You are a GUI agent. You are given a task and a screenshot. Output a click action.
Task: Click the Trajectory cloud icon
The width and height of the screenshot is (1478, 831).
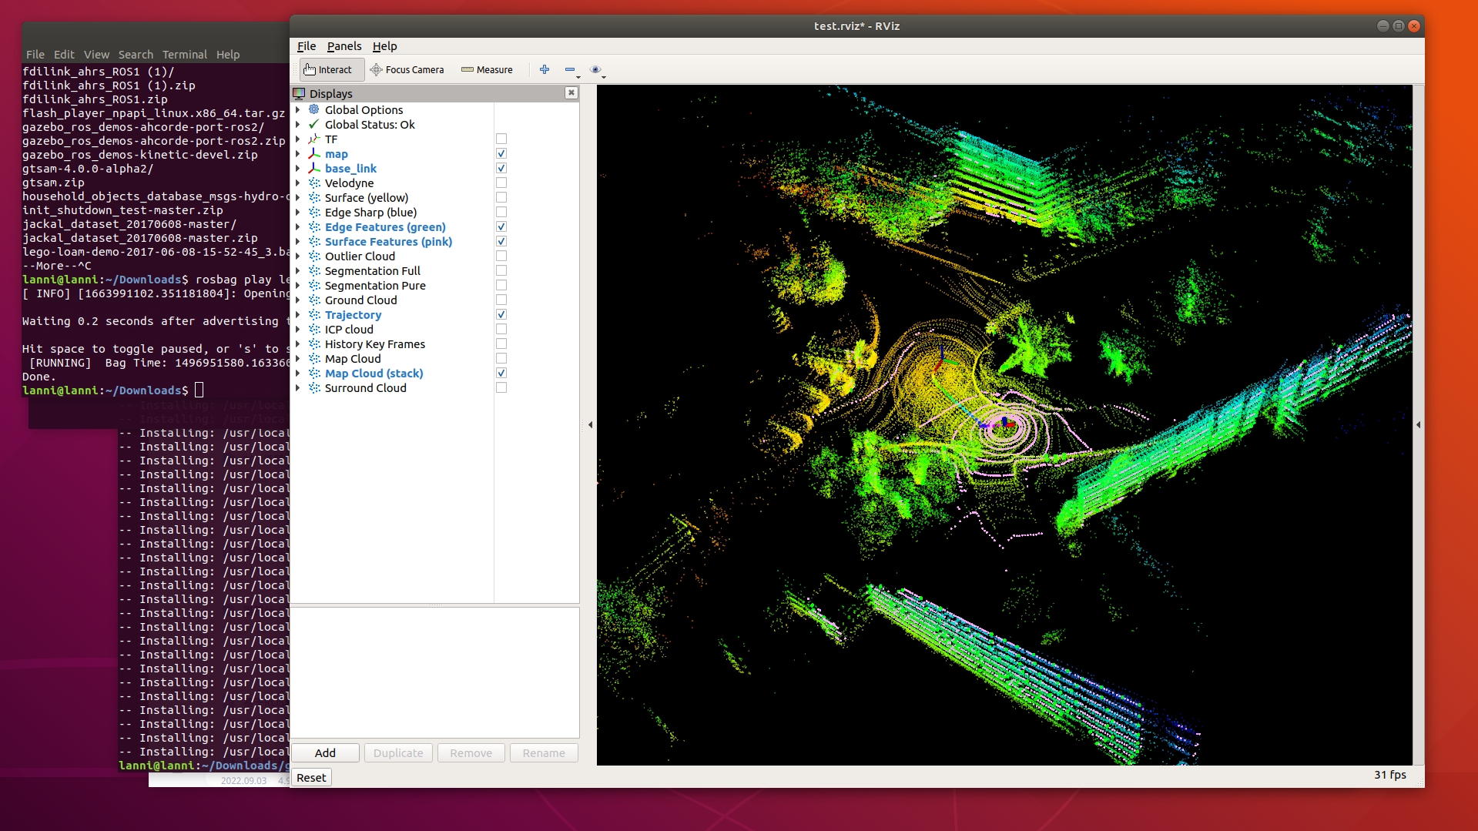[314, 314]
